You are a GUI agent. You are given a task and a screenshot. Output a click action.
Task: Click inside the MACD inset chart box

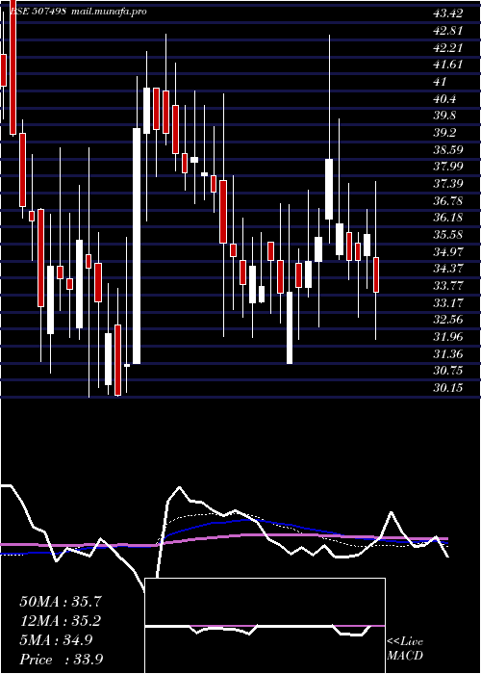(x=265, y=626)
